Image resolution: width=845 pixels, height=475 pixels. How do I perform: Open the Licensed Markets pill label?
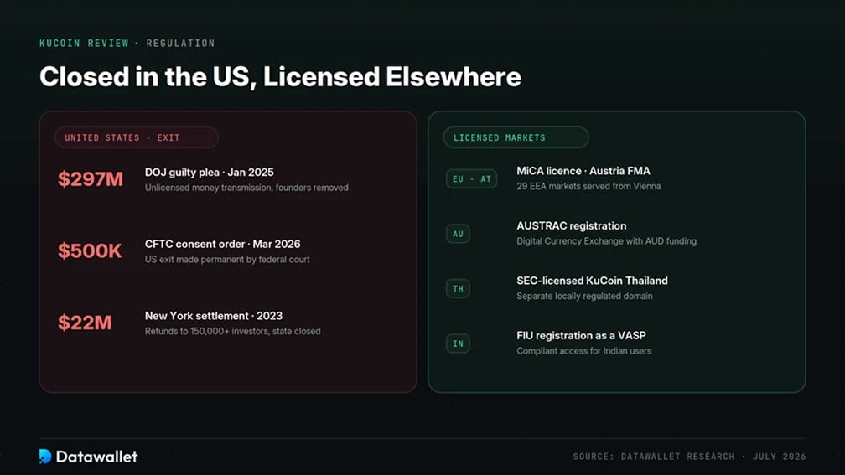tap(516, 137)
